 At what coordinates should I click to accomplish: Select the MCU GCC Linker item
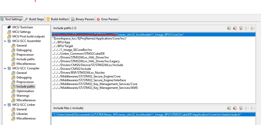tap(21, 105)
